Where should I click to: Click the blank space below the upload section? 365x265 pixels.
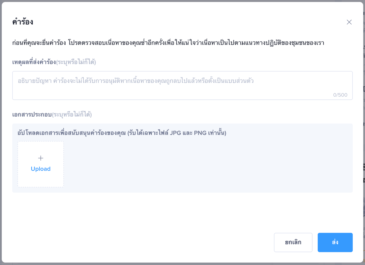tap(182, 211)
